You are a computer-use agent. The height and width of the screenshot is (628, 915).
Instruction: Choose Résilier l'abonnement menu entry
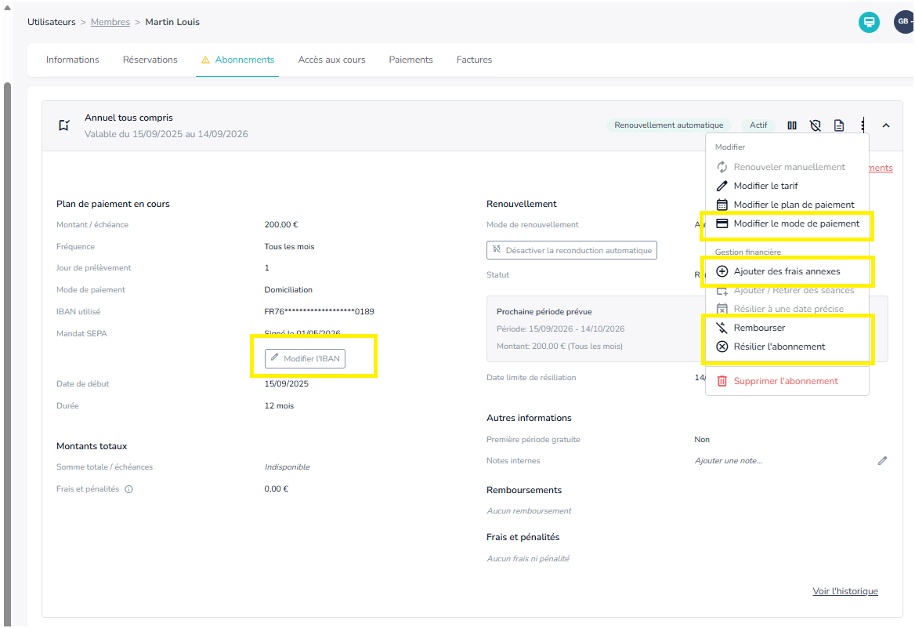click(x=787, y=347)
